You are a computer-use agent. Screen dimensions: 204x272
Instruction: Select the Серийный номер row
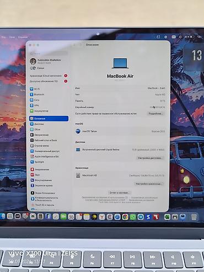(x=120, y=107)
